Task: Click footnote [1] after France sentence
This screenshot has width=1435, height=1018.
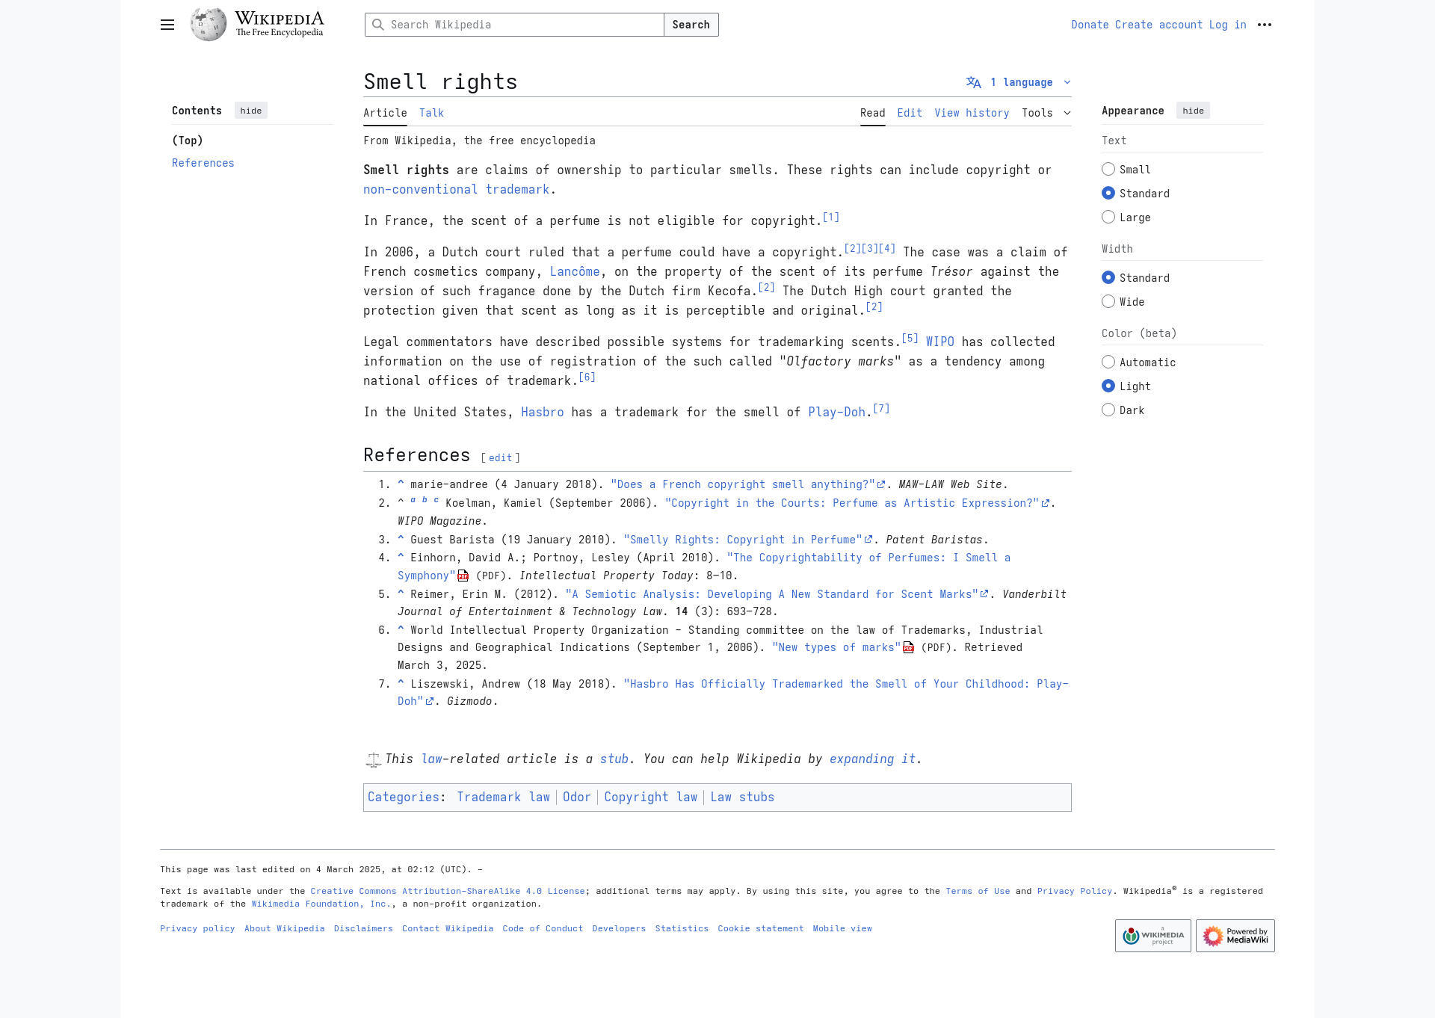Action: coord(831,217)
